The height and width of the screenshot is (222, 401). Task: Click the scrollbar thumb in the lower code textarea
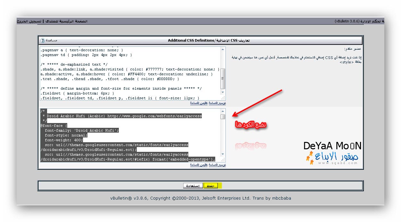pyautogui.click(x=223, y=117)
